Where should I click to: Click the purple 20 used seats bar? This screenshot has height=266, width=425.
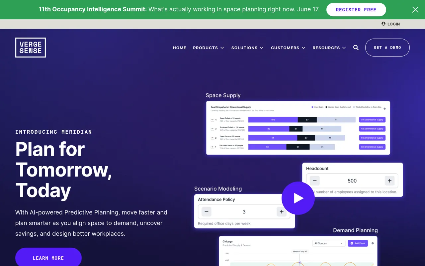[x=269, y=129]
